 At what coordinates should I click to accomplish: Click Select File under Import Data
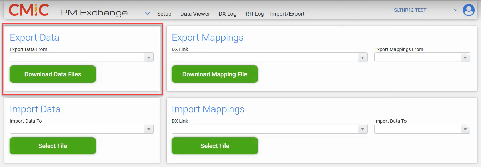coord(53,146)
